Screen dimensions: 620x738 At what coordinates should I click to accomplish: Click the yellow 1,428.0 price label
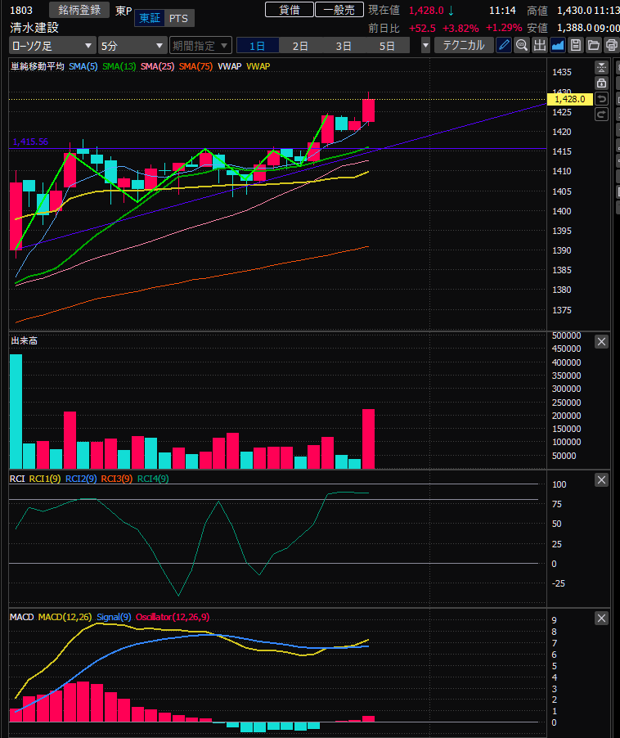click(569, 99)
